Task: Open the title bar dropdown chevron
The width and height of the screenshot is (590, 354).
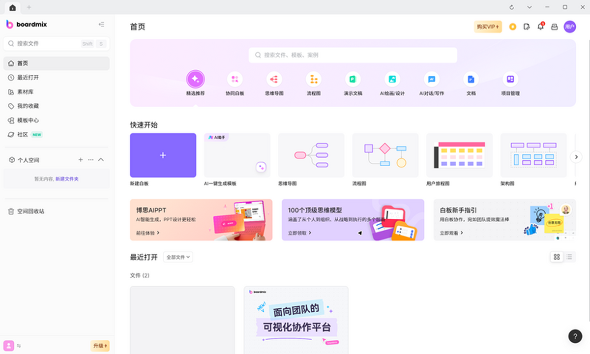Action: tap(530, 7)
